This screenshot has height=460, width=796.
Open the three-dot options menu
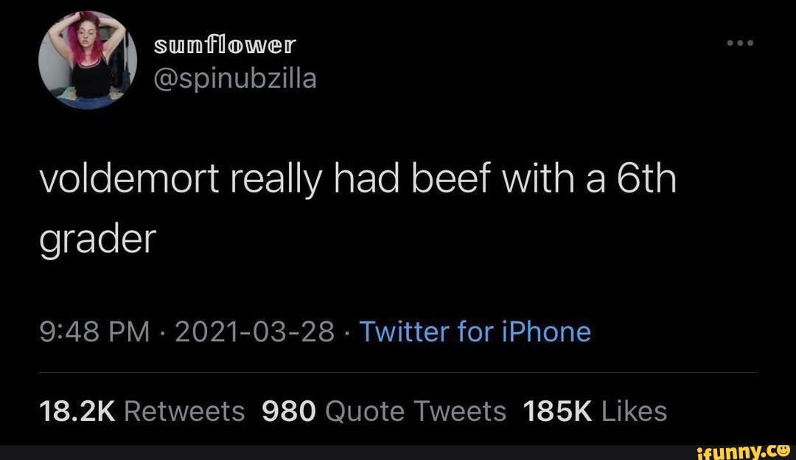[741, 42]
